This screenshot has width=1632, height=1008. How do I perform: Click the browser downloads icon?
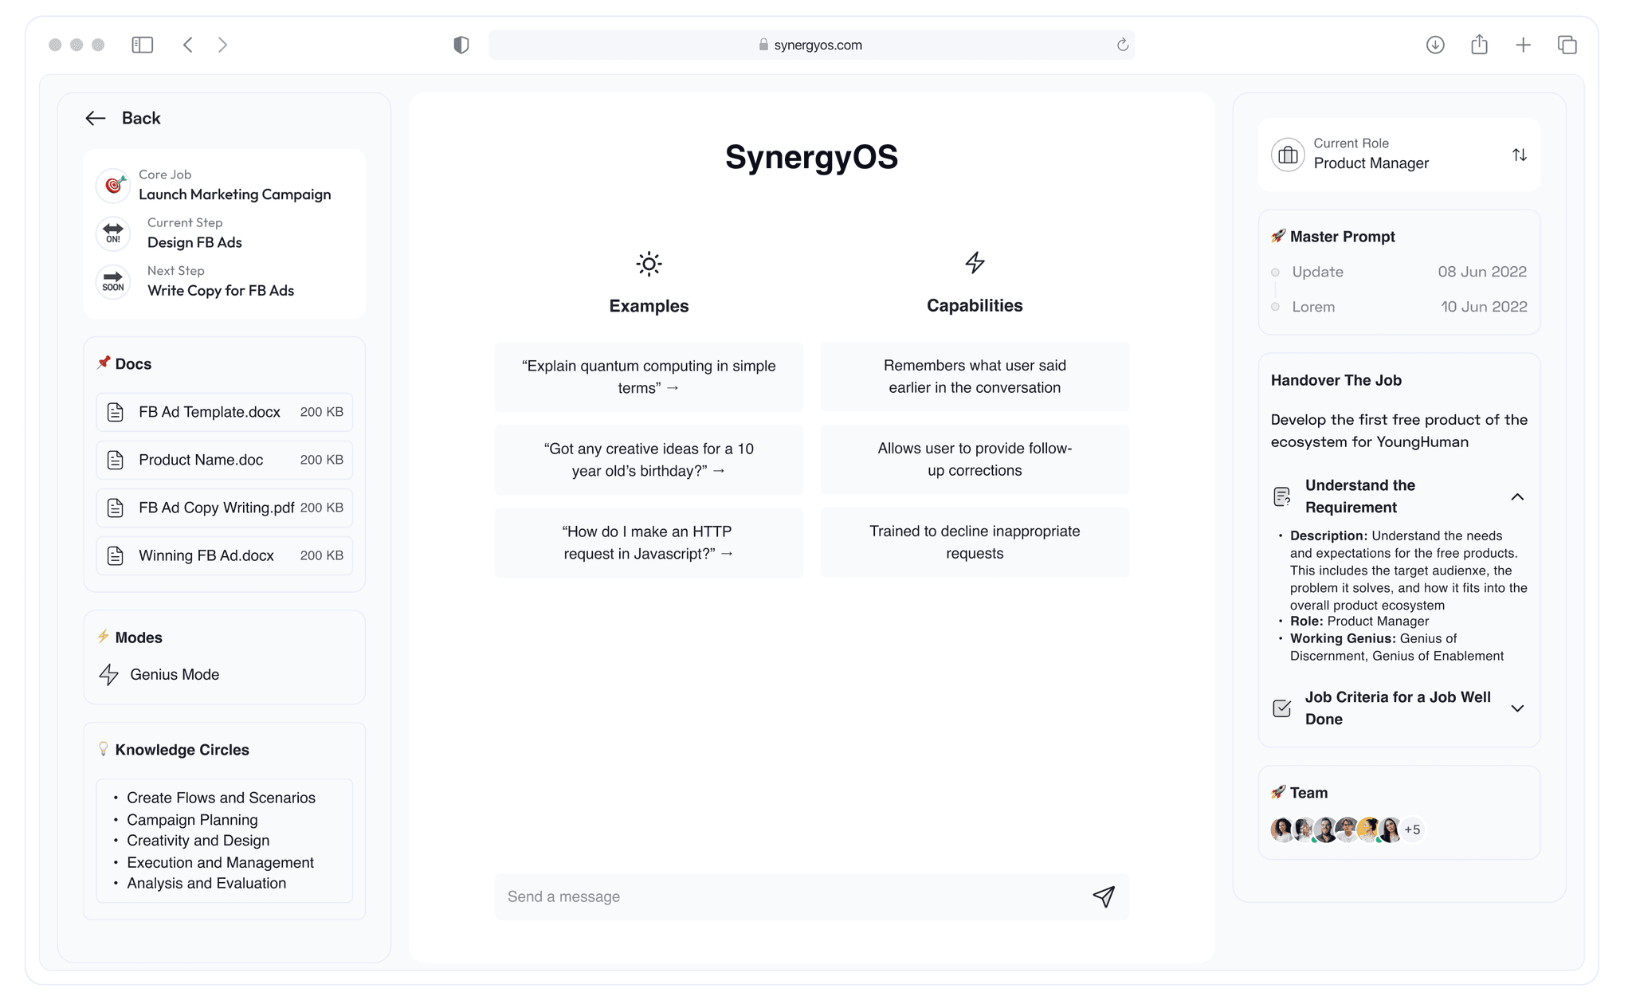[1434, 45]
